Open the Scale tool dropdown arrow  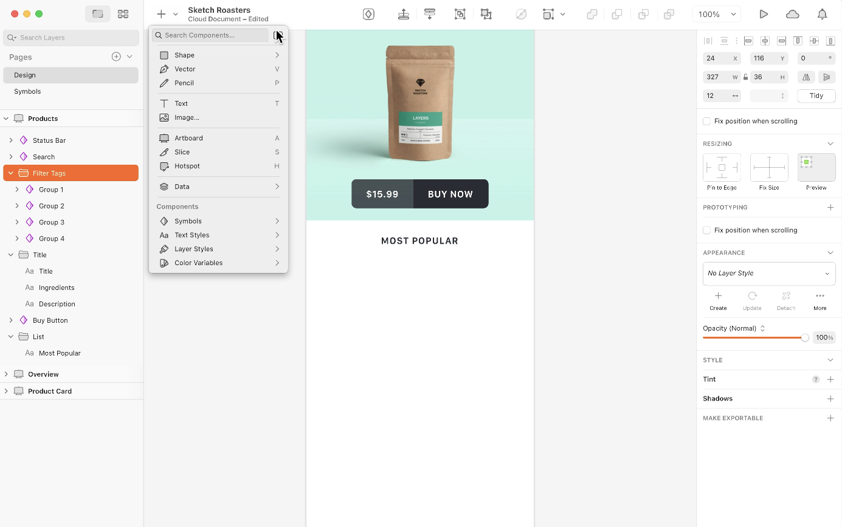click(x=563, y=14)
